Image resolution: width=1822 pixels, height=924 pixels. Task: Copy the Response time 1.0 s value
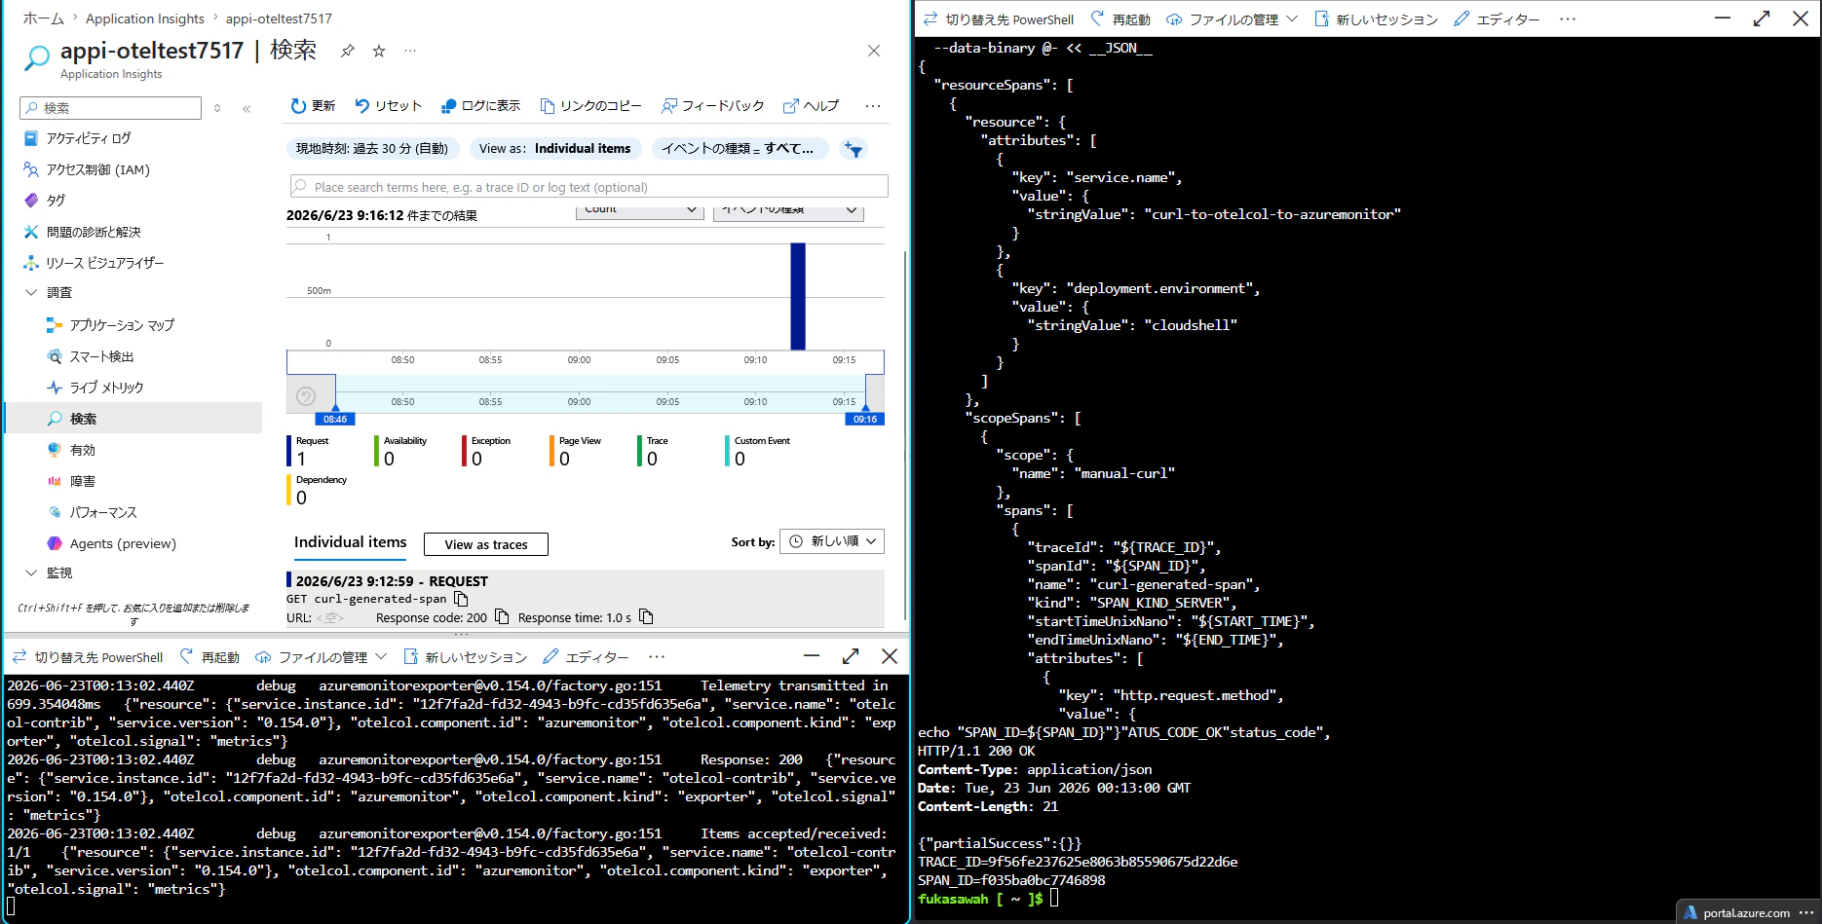point(646,617)
